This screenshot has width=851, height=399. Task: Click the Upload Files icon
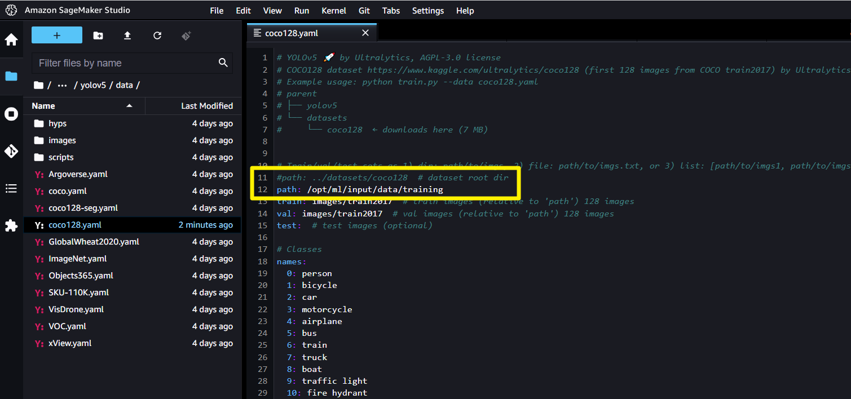pos(127,36)
